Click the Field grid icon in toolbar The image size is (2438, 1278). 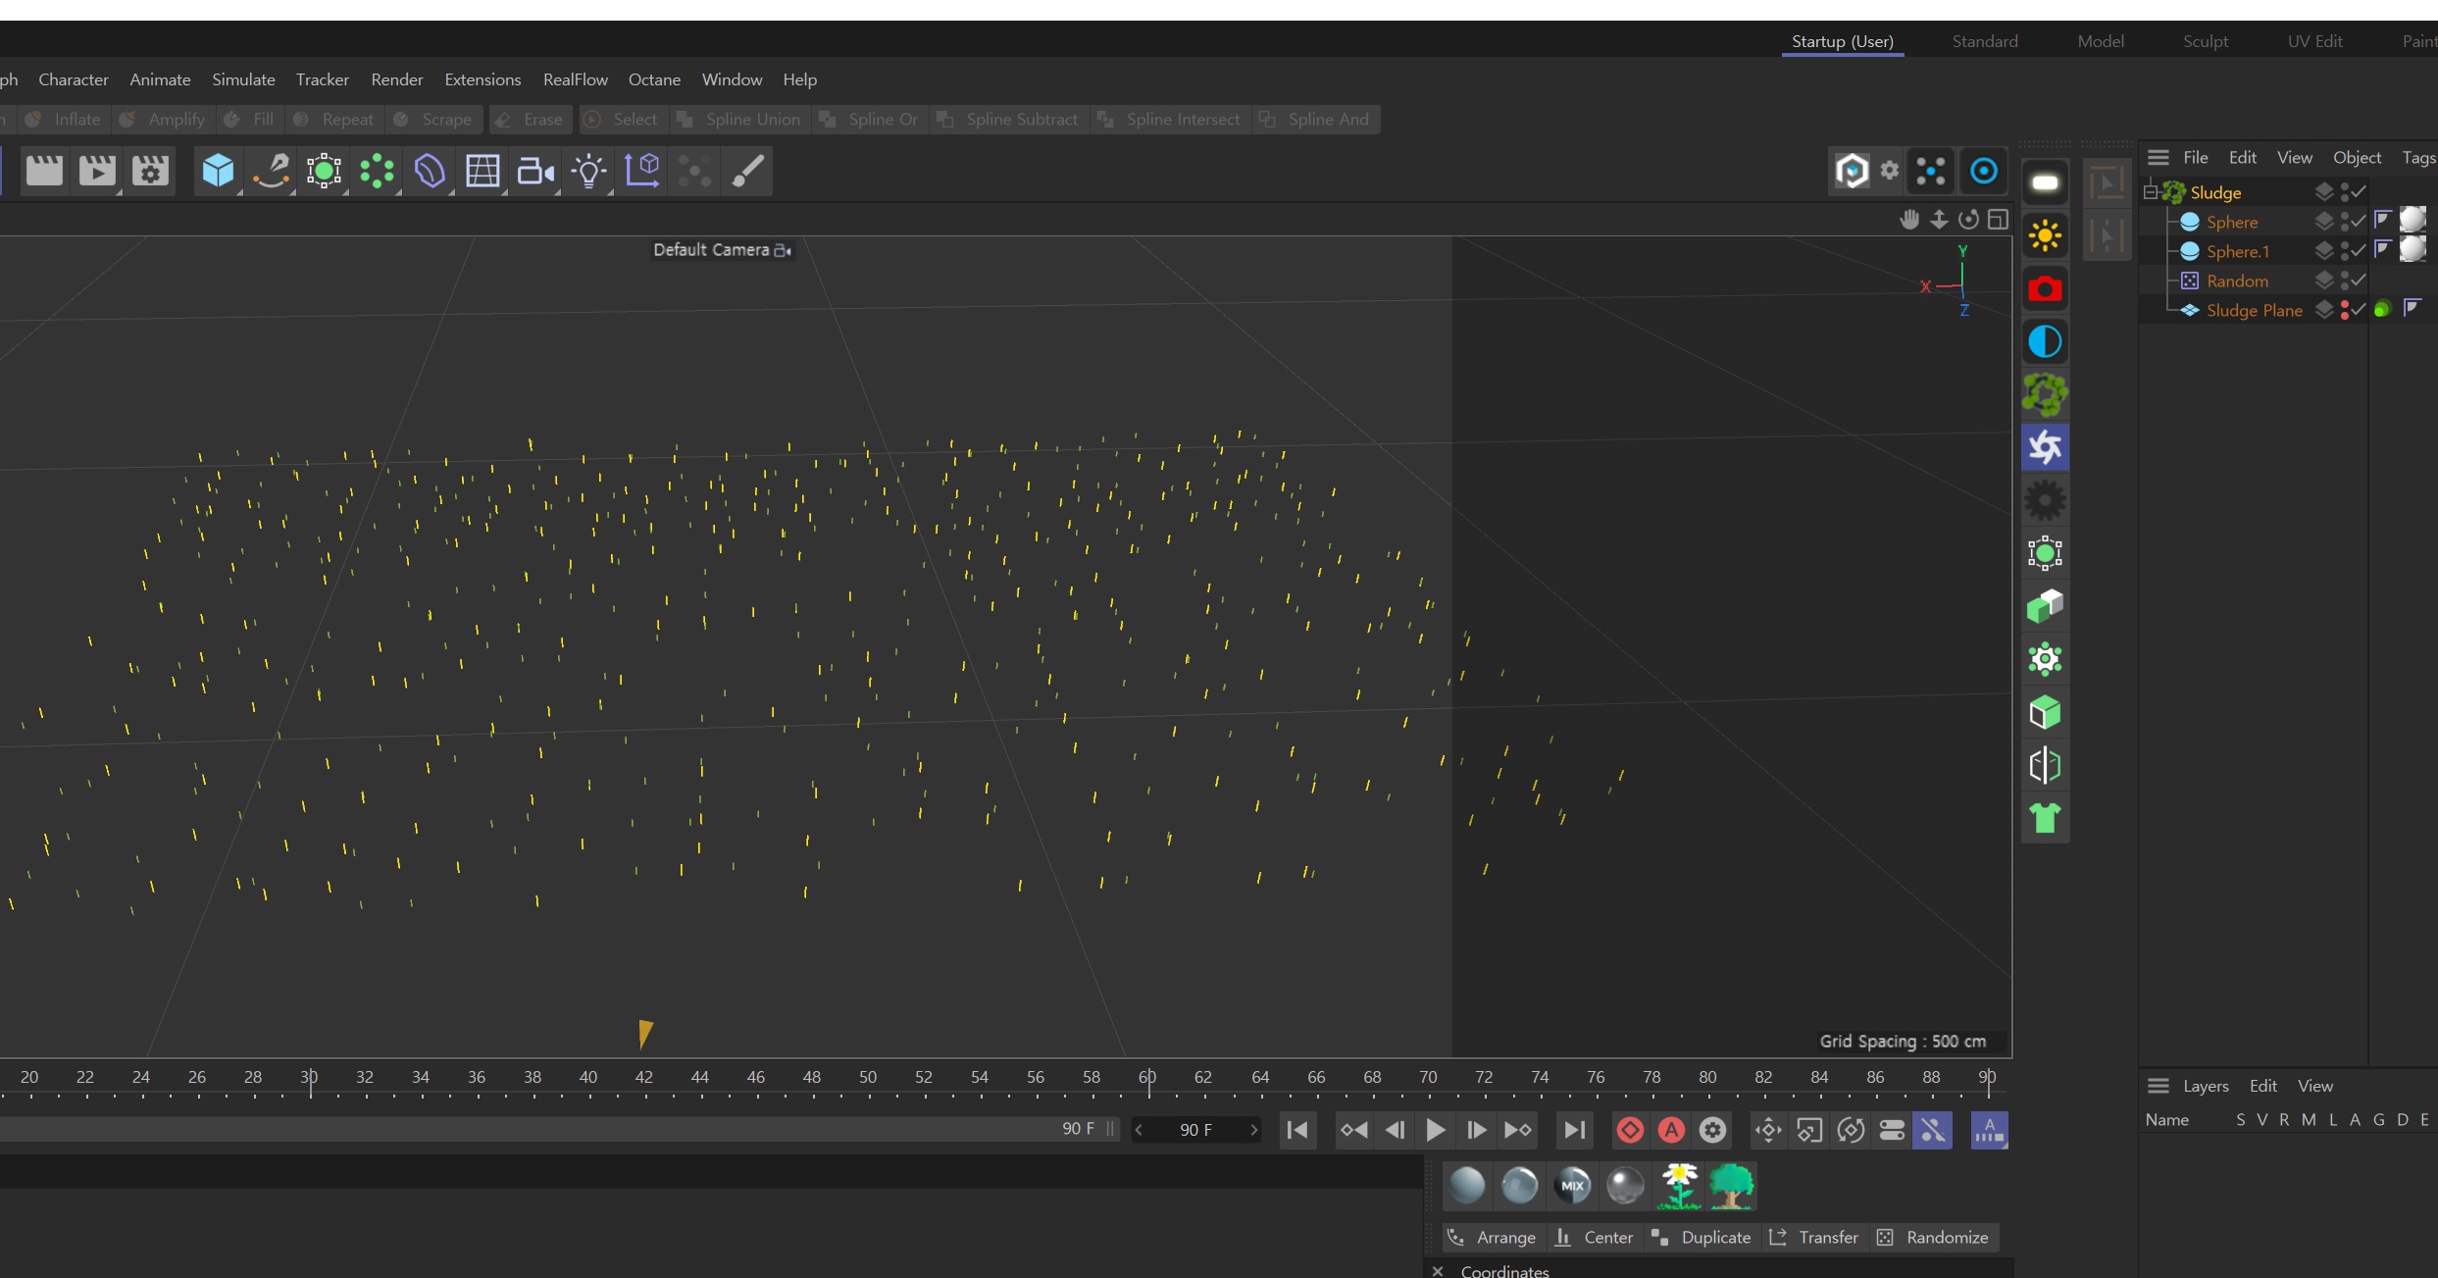(x=483, y=171)
